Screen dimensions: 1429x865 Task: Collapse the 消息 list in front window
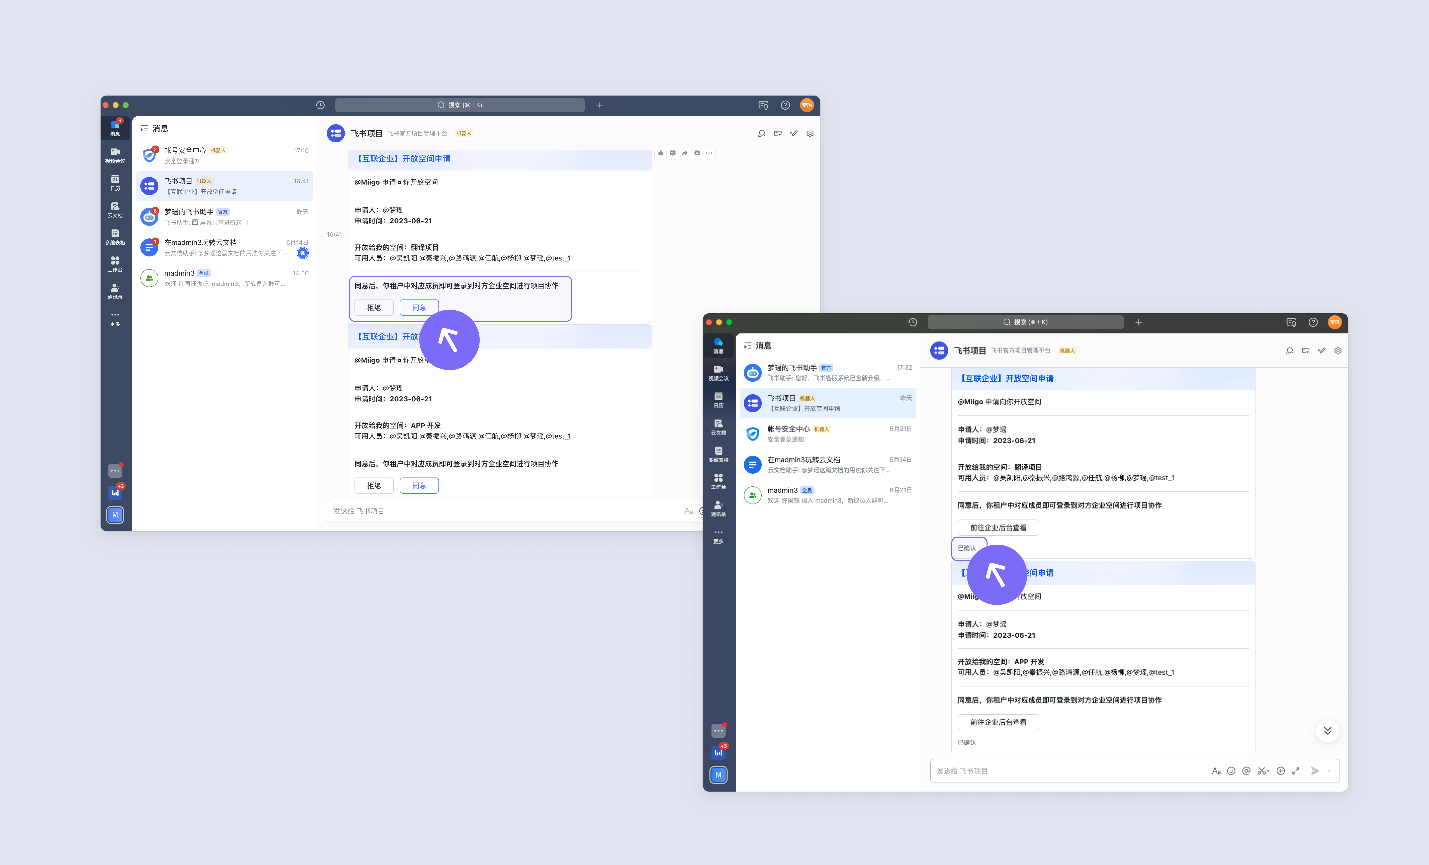[747, 346]
